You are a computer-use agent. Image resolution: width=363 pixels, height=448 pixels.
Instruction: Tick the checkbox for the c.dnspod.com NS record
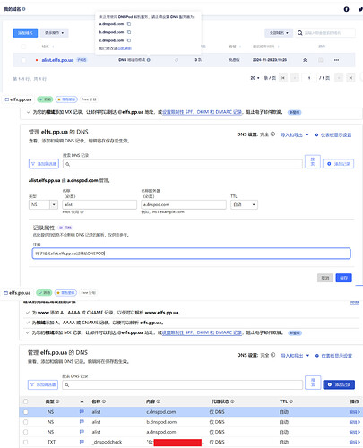tap(25, 412)
